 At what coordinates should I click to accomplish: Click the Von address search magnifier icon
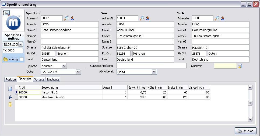[x=142, y=18]
